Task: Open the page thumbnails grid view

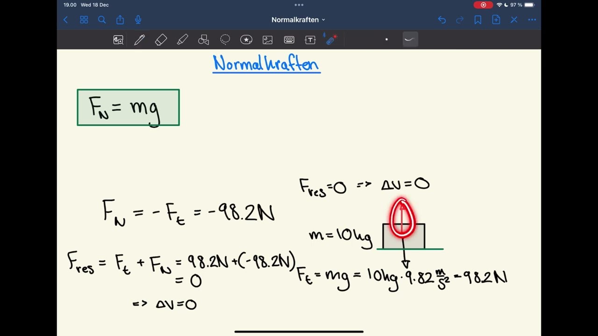Action: click(84, 20)
